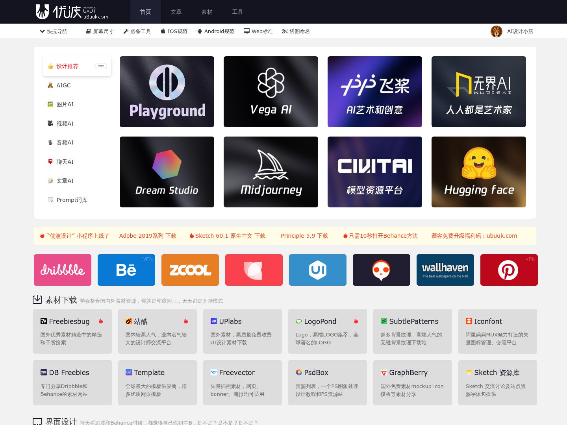Open Adobe 2019系列 下载 link
Screen dimensions: 567x425
pos(148,236)
